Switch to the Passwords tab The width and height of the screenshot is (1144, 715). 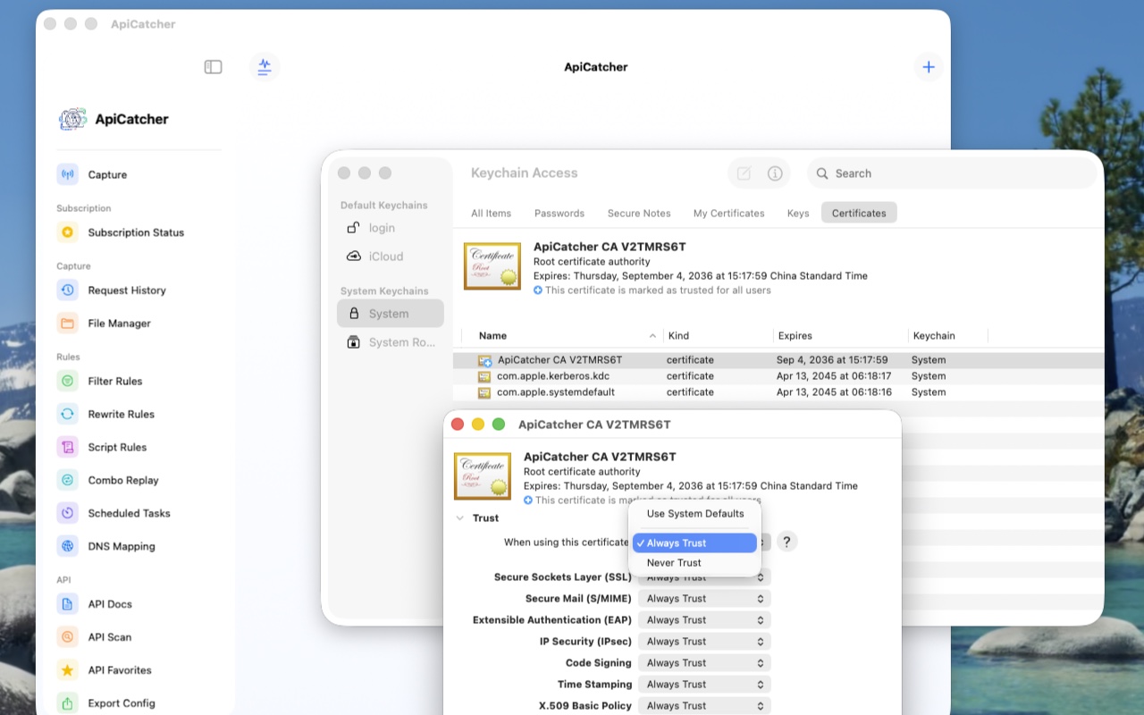559,214
